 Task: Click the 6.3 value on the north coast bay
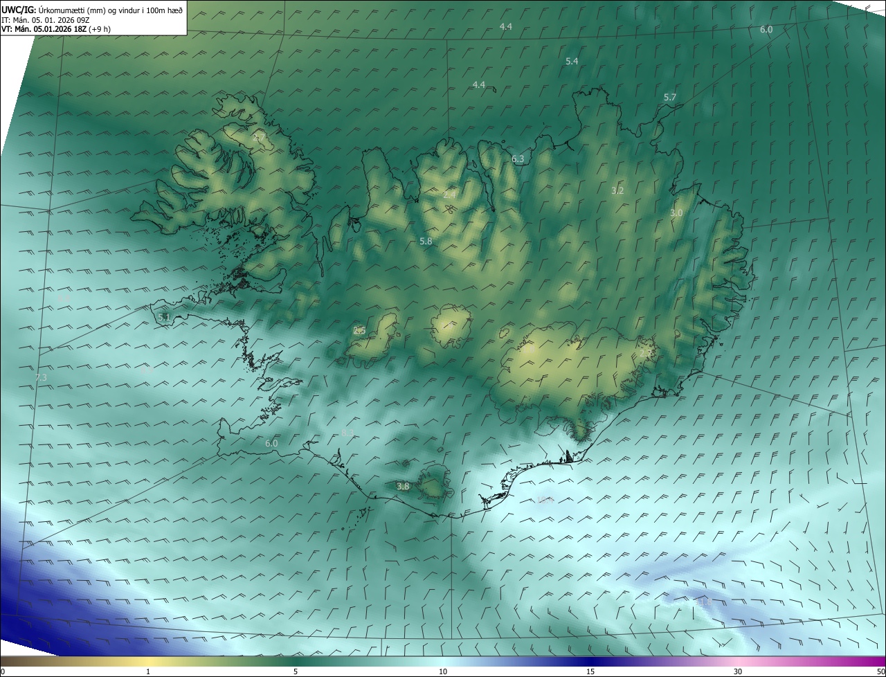(518, 159)
